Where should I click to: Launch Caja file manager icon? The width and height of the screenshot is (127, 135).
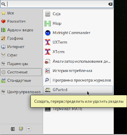coord(48,14)
